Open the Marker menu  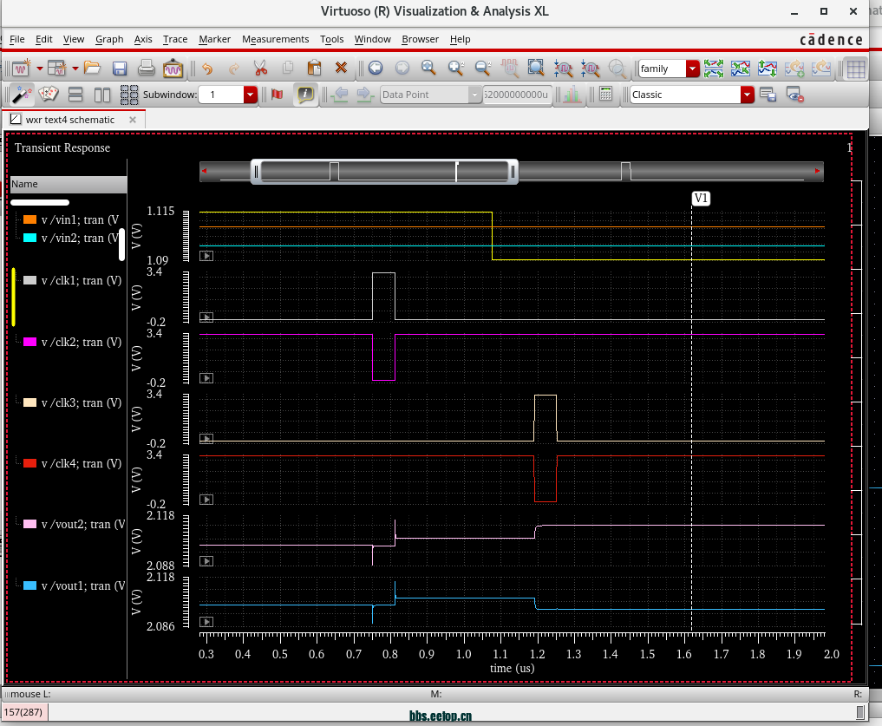click(214, 39)
